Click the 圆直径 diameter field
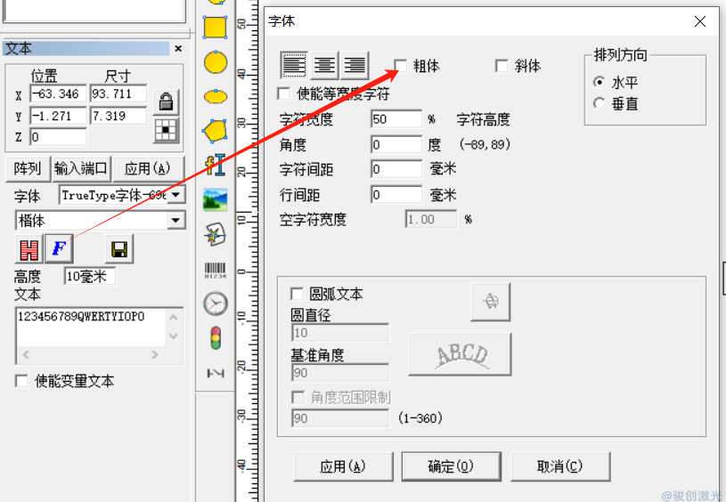The height and width of the screenshot is (502, 726). [340, 333]
